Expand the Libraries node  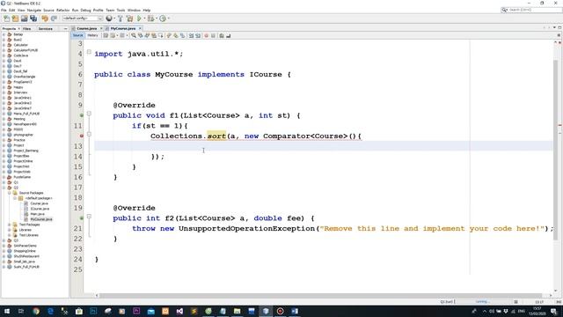(x=10, y=230)
